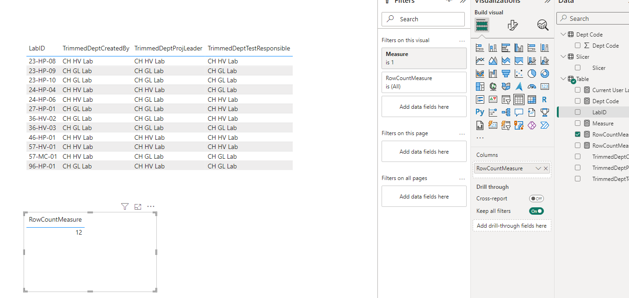The height and width of the screenshot is (298, 629).
Task: Click Add data fields under this visual
Action: tap(424, 107)
